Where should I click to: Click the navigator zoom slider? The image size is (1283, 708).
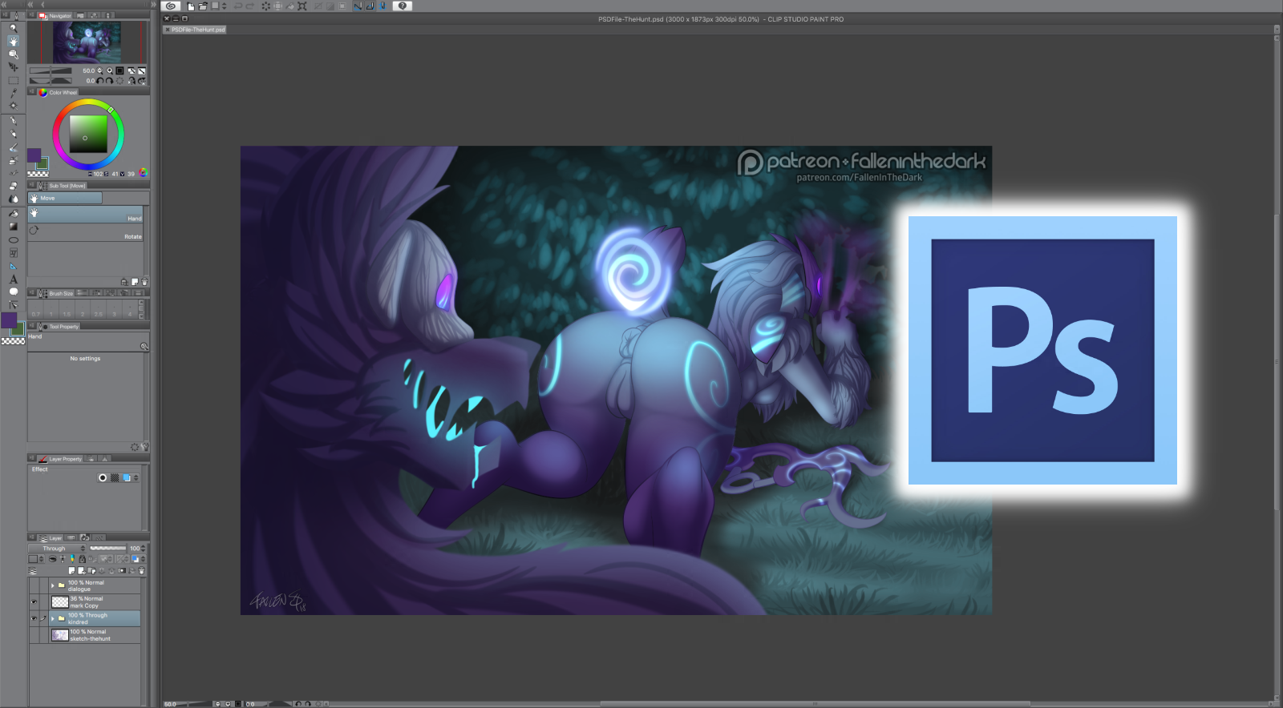pos(51,70)
